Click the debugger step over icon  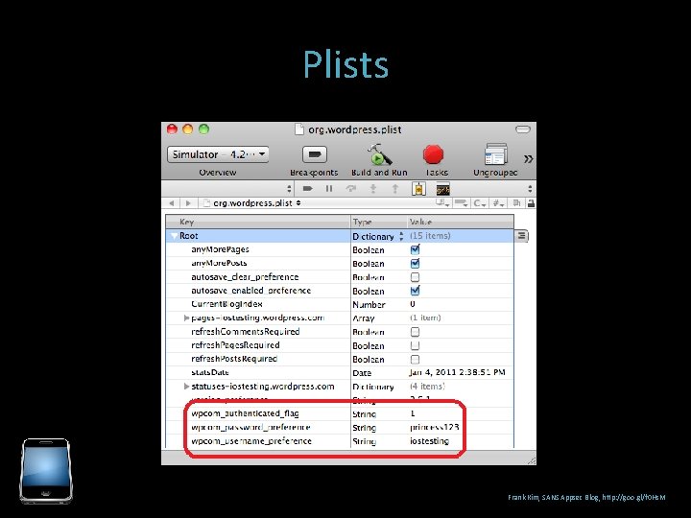[x=351, y=189]
